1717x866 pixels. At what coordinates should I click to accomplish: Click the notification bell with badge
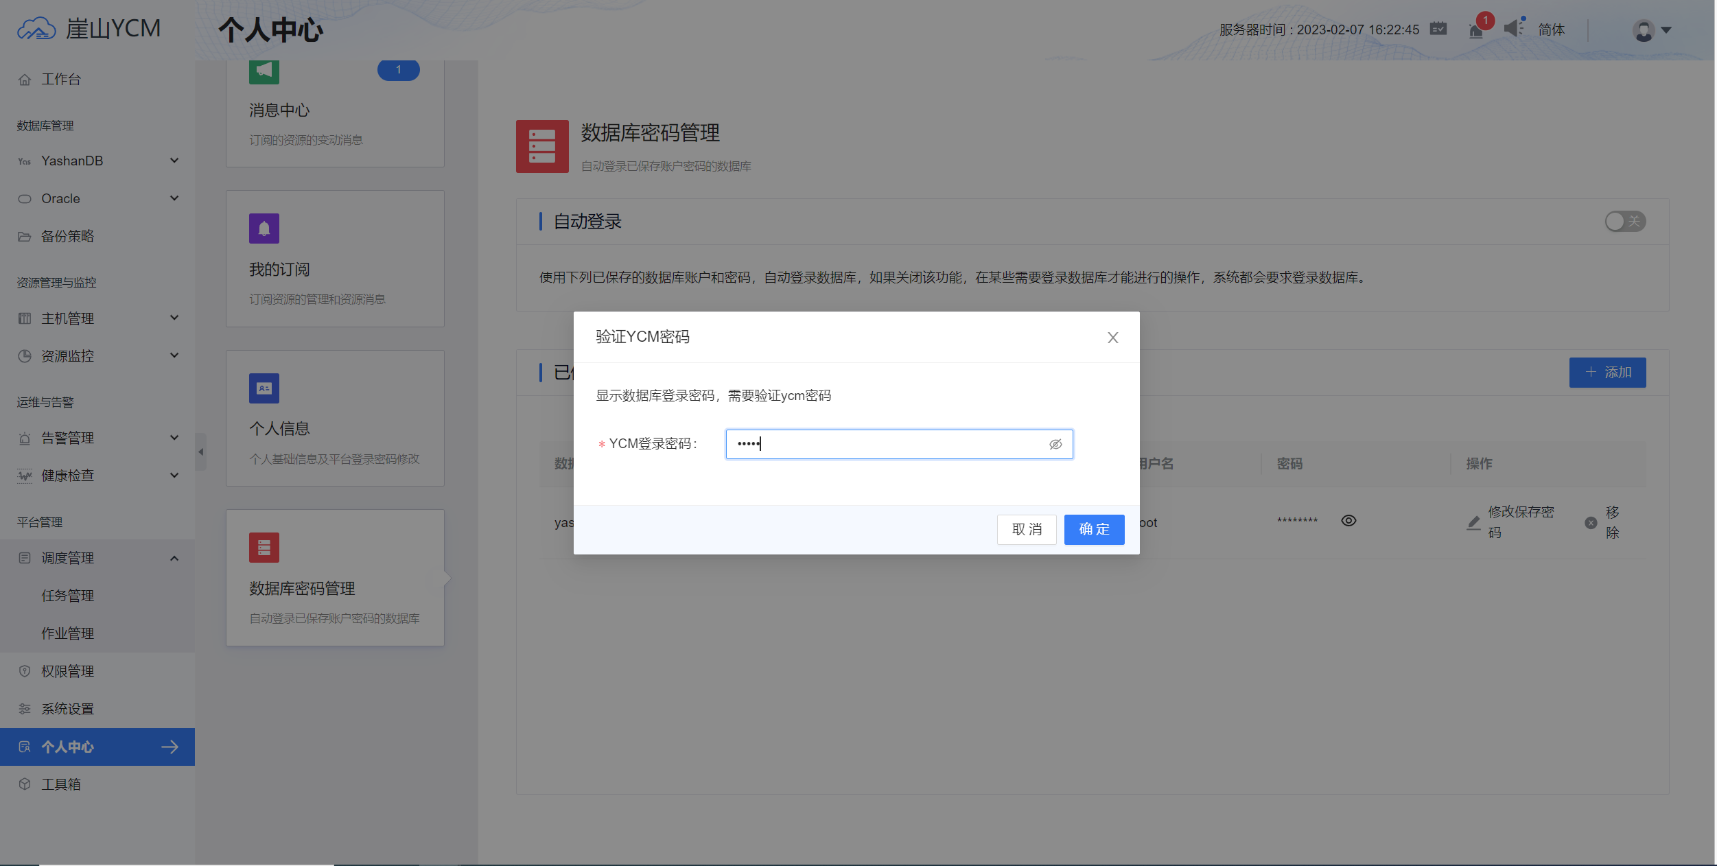[1476, 30]
